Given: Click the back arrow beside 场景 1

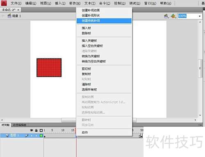Looking at the screenshot, I should click(x=2, y=16).
